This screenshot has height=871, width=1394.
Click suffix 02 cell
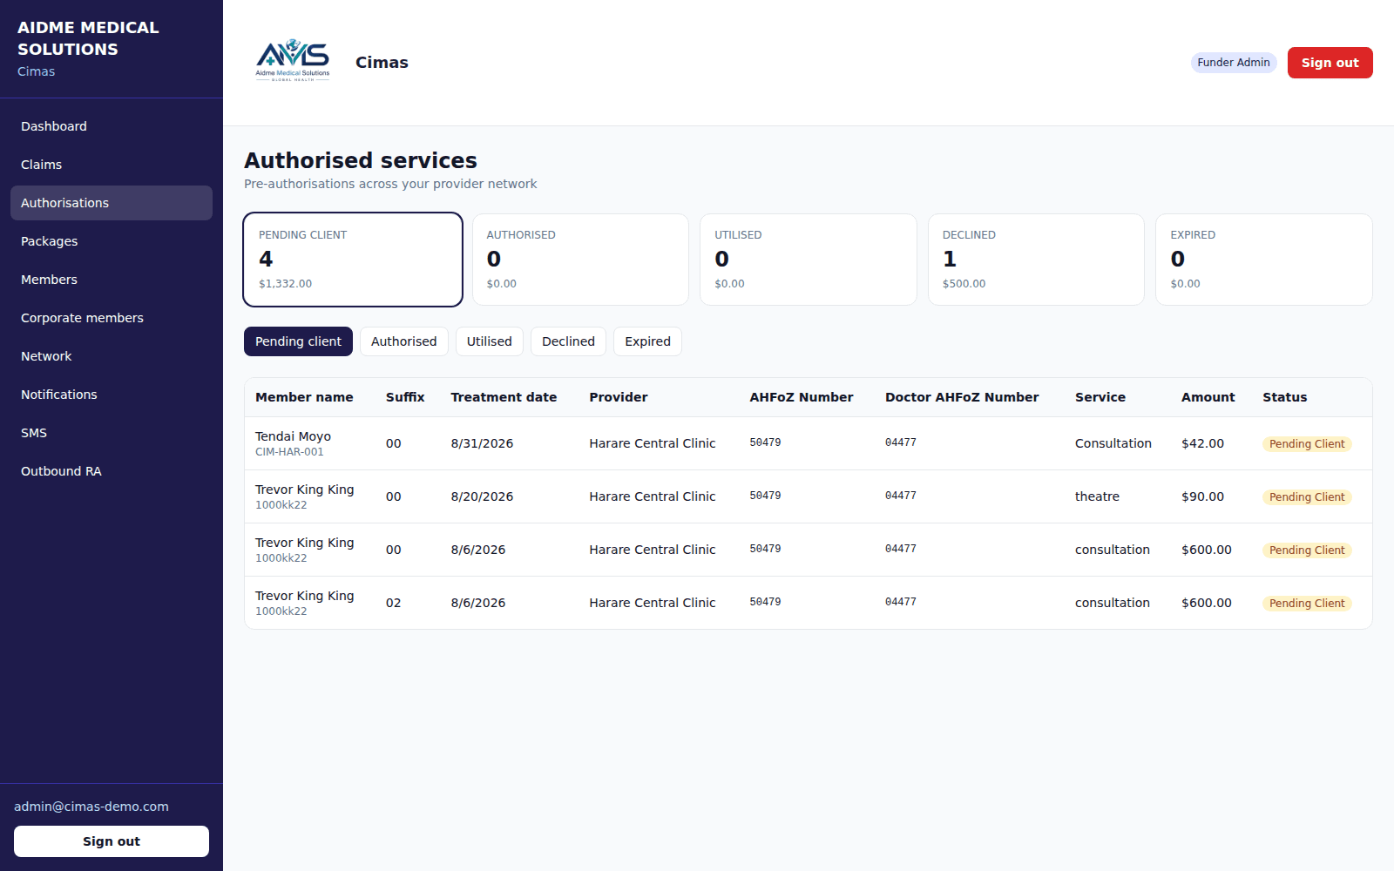[x=394, y=603]
